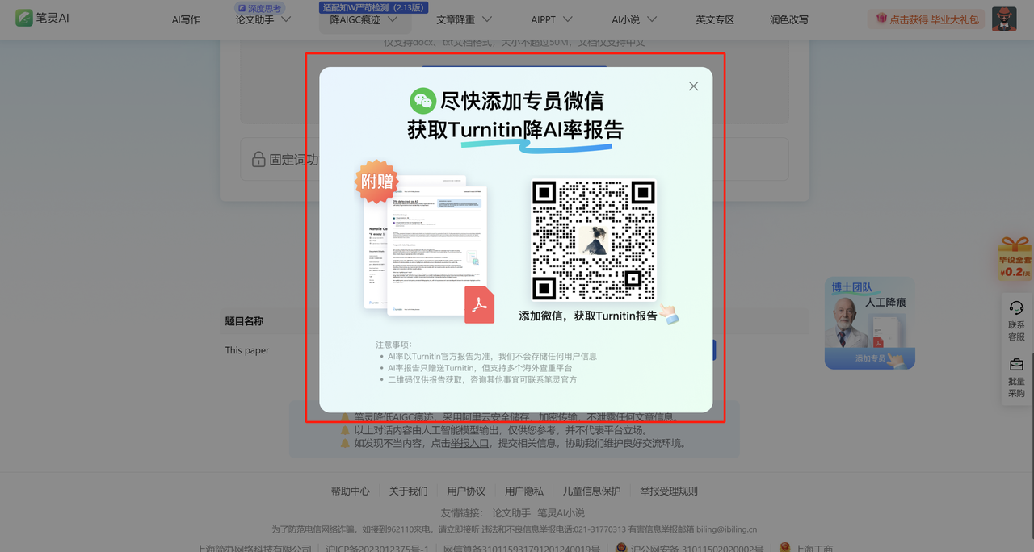Click the pointing hand icon beside the caption
This screenshot has height=552, width=1034.
tap(670, 315)
